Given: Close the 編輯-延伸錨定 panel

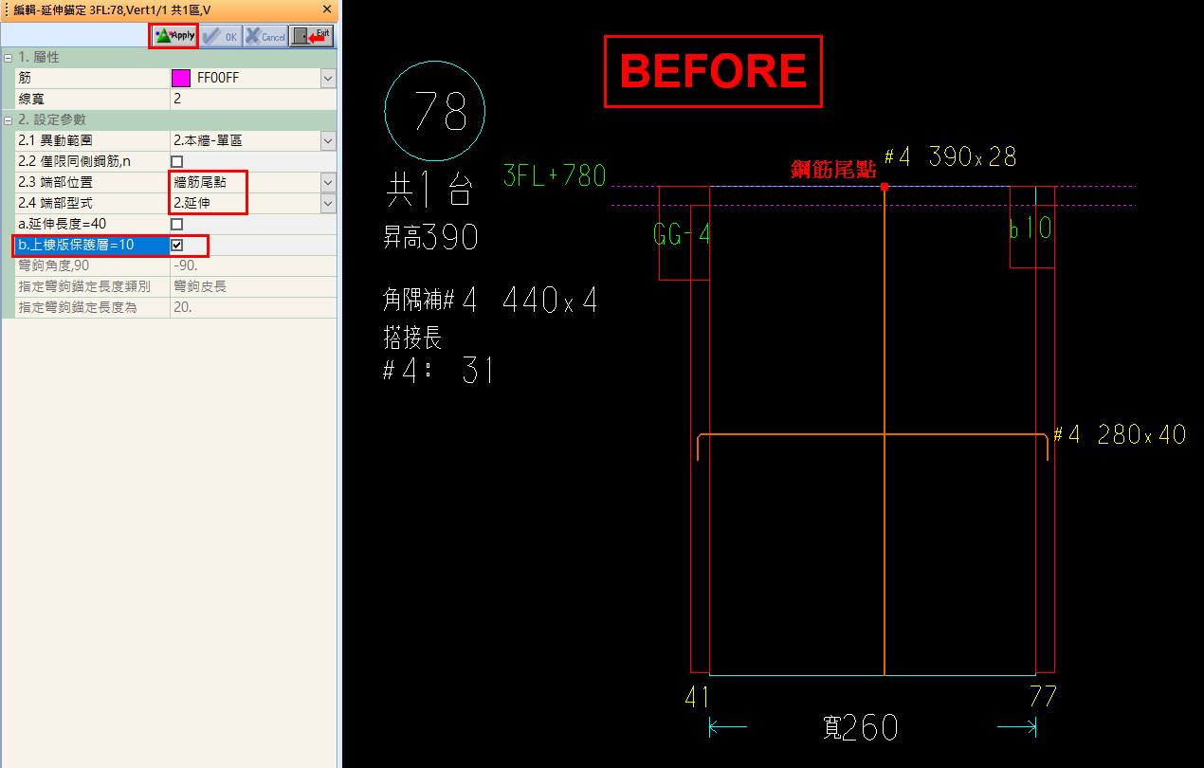Looking at the screenshot, I should 327,9.
